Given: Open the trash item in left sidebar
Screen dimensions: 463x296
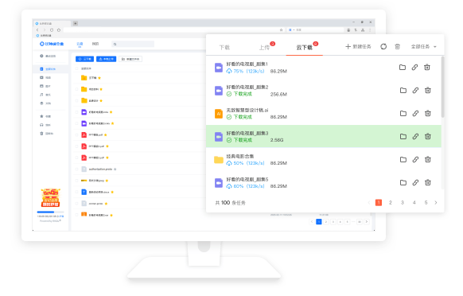Looking at the screenshot, I should (47, 134).
